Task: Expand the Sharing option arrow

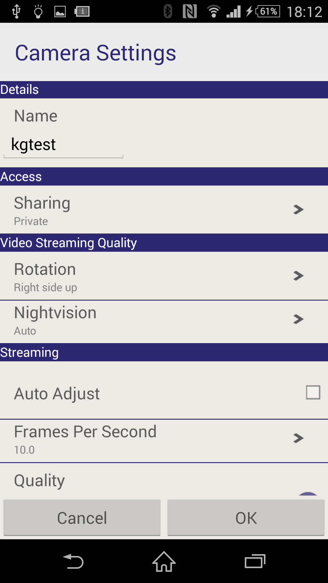Action: point(298,210)
